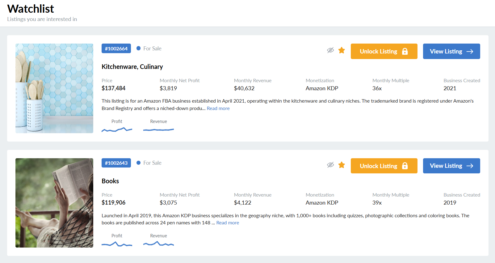This screenshot has width=495, height=263.
Task: Click the Kitchenware Profit sparkline chart
Action: (117, 130)
